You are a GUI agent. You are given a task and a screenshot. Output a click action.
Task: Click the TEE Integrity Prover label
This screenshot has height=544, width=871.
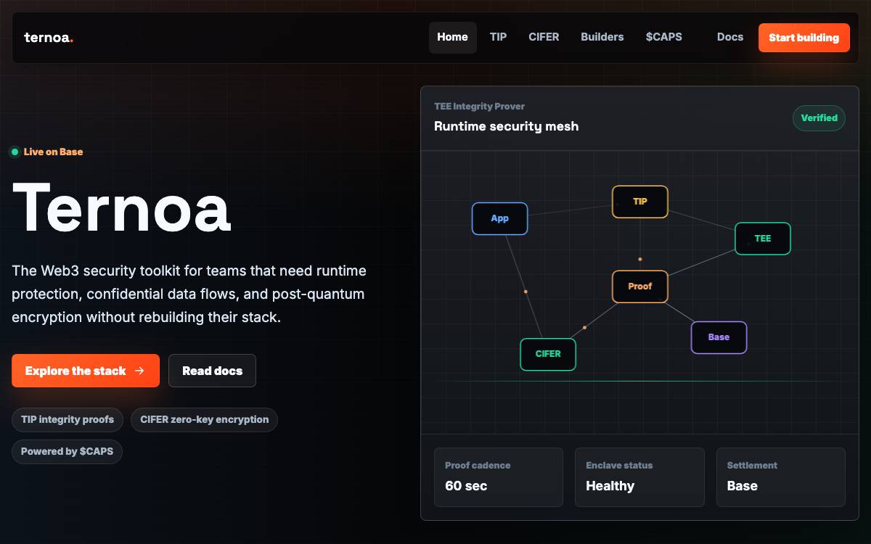(x=480, y=107)
